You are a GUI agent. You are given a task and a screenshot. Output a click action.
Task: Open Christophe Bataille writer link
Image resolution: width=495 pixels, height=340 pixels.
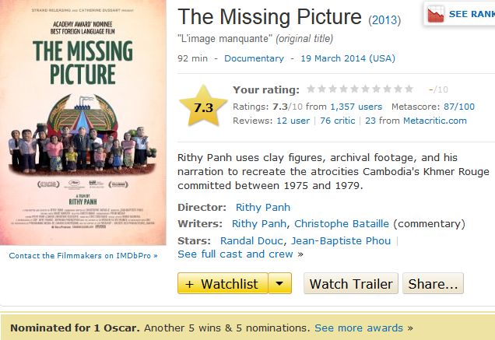click(x=342, y=224)
